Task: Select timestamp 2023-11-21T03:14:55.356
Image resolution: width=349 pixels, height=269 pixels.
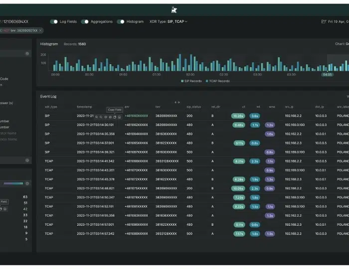Action: point(96,216)
